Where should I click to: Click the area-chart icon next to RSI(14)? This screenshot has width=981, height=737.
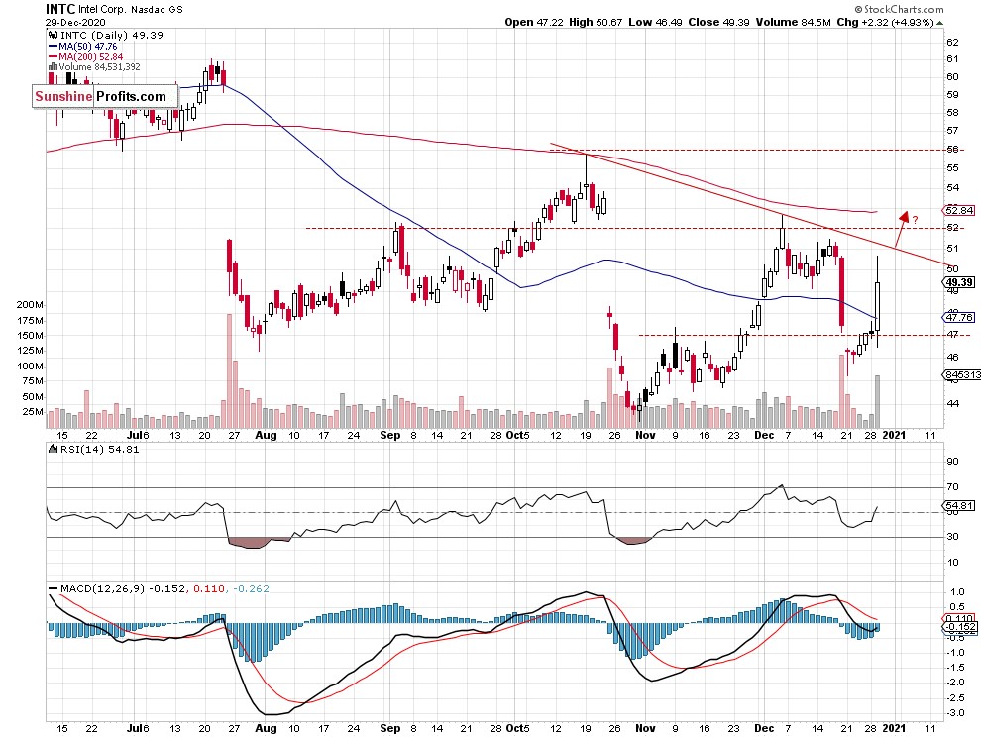(x=53, y=449)
